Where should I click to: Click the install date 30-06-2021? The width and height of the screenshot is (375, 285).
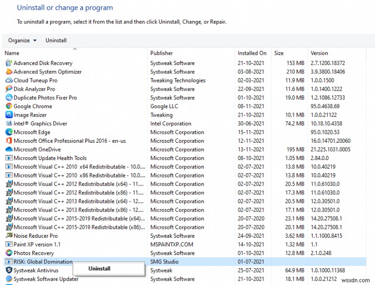tap(251, 124)
